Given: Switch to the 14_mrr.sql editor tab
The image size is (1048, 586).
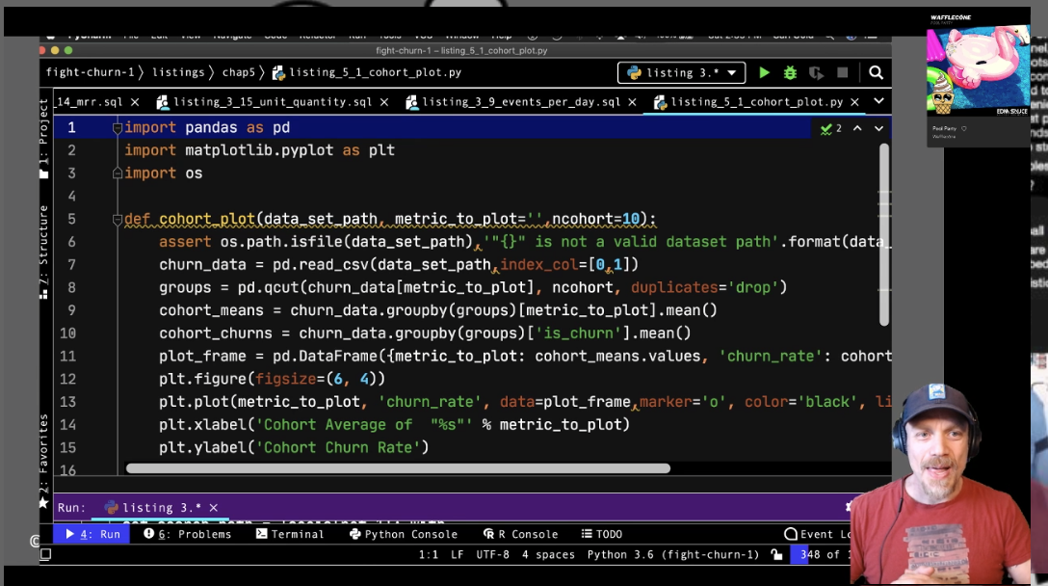Looking at the screenshot, I should pyautogui.click(x=90, y=102).
